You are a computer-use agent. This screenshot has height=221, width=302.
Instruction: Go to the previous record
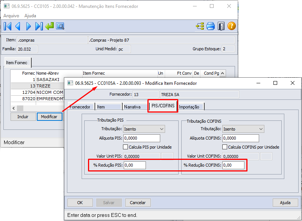click(x=18, y=26)
